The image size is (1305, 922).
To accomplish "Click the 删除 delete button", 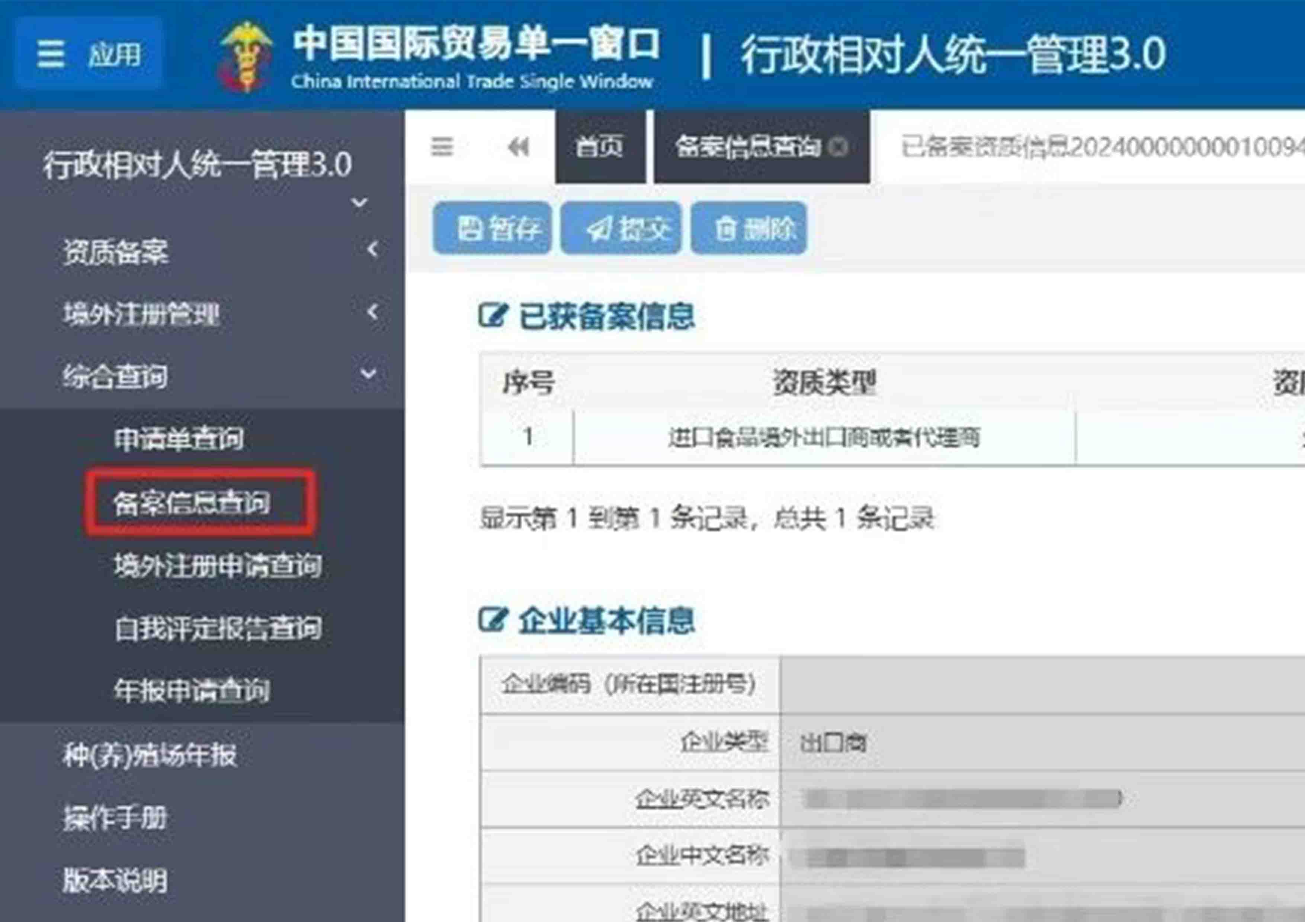I will pyautogui.click(x=748, y=228).
